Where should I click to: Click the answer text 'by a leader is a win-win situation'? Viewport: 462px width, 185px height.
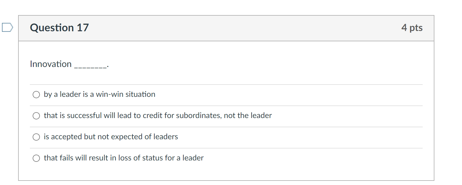point(99,94)
